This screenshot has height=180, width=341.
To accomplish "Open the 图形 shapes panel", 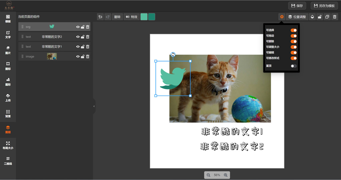I will [x=8, y=82].
